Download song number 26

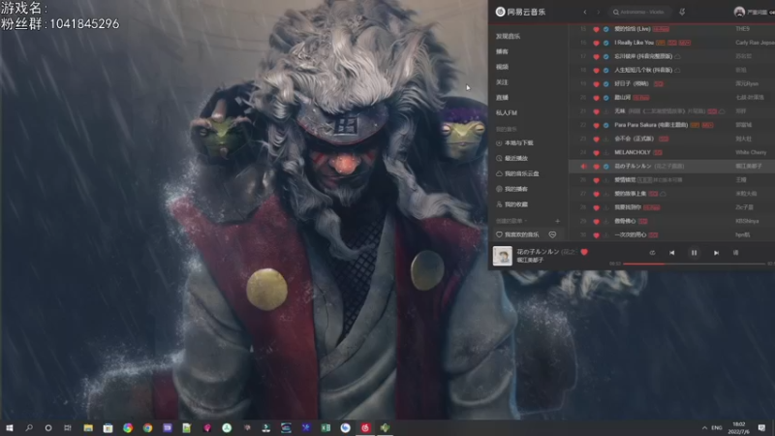606,180
